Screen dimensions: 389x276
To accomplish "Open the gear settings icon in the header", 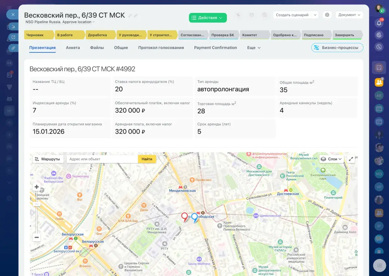I will tap(327, 15).
